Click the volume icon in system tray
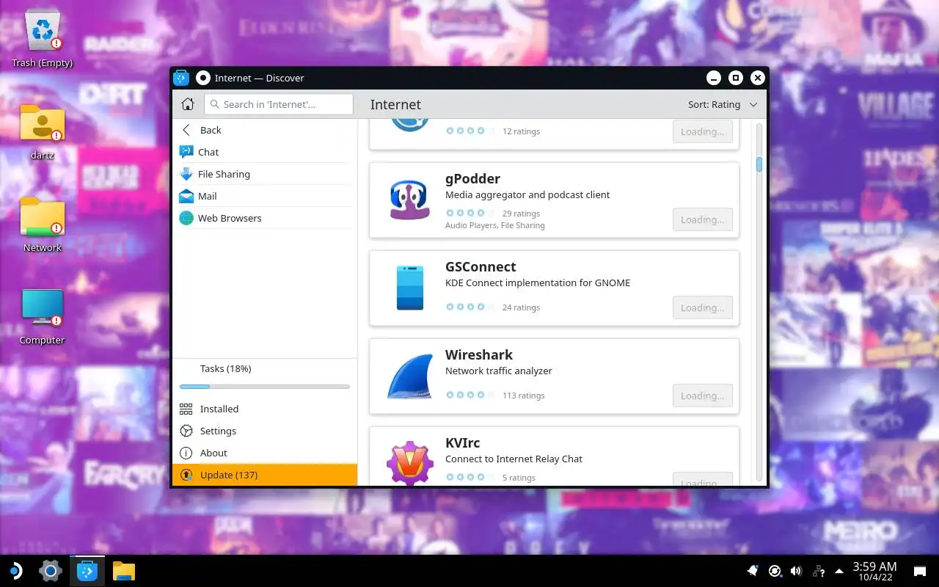Image resolution: width=939 pixels, height=587 pixels. 796,571
